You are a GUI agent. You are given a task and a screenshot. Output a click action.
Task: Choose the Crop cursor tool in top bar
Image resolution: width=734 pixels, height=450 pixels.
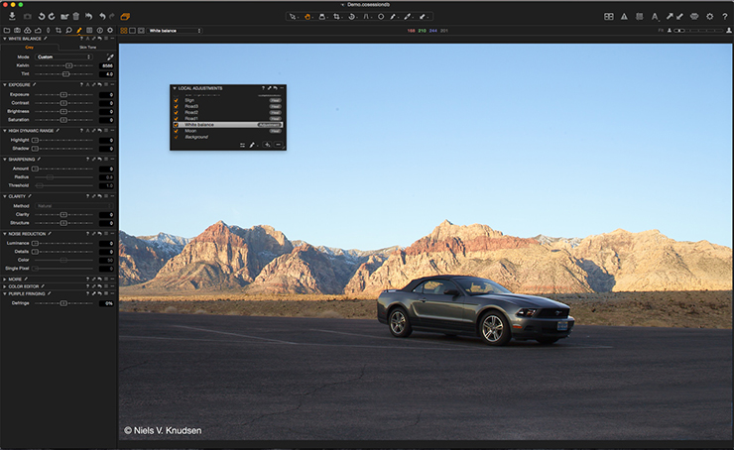pyautogui.click(x=336, y=17)
